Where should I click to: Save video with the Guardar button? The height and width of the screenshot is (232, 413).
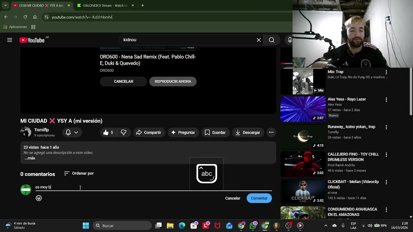[x=215, y=132]
